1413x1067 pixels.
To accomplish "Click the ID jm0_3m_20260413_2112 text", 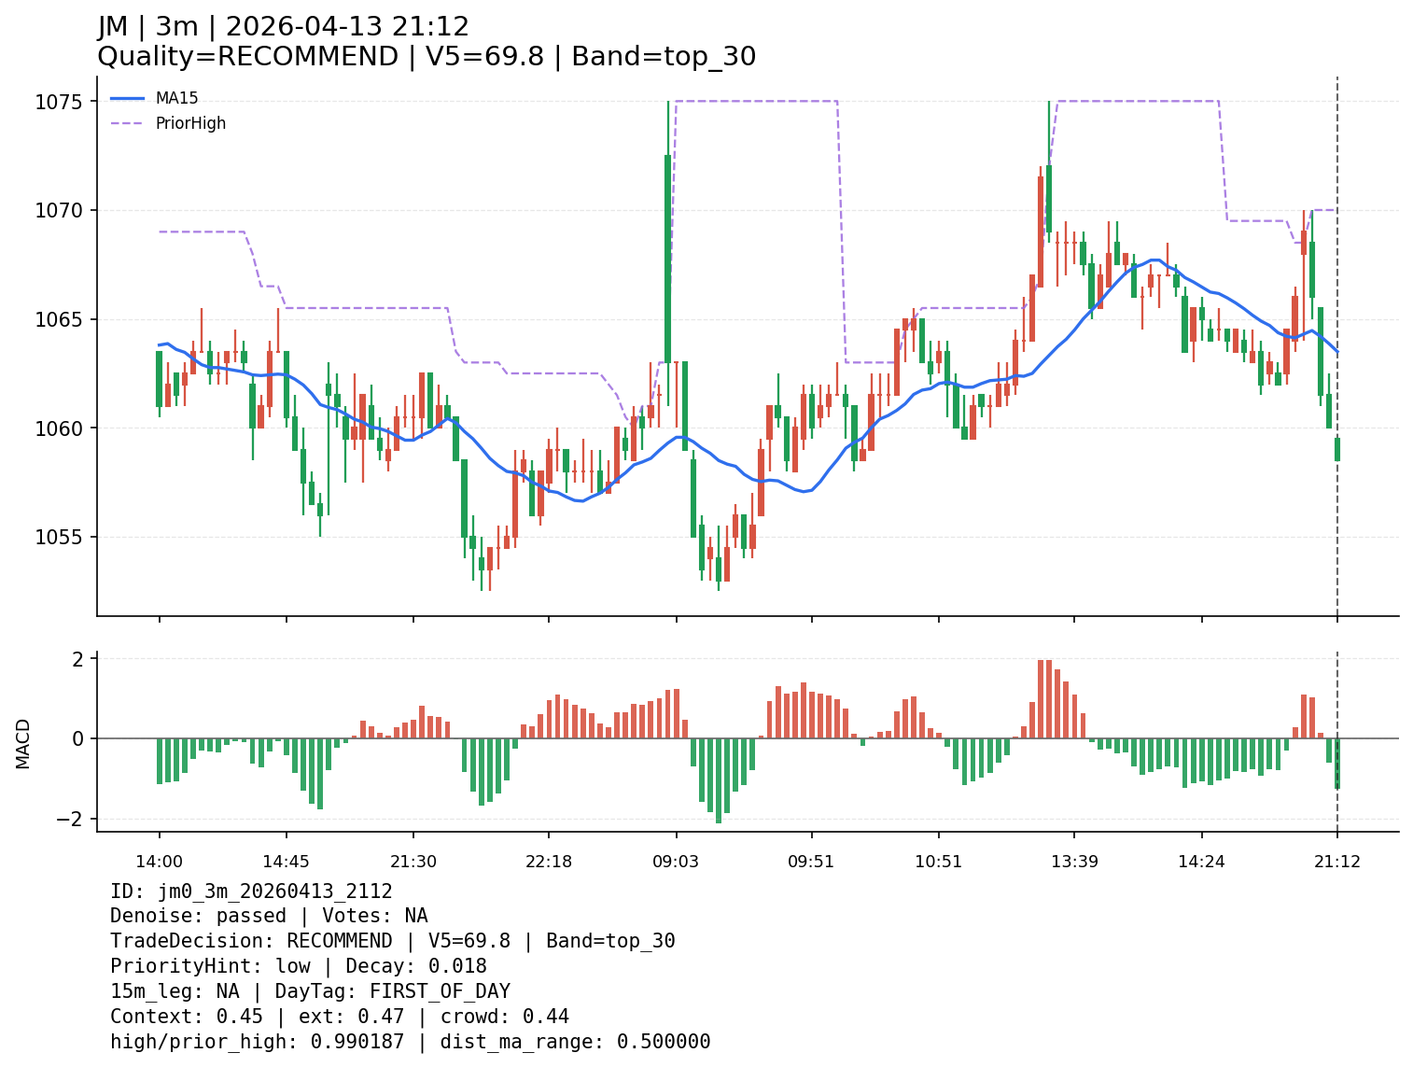I will click(x=251, y=892).
